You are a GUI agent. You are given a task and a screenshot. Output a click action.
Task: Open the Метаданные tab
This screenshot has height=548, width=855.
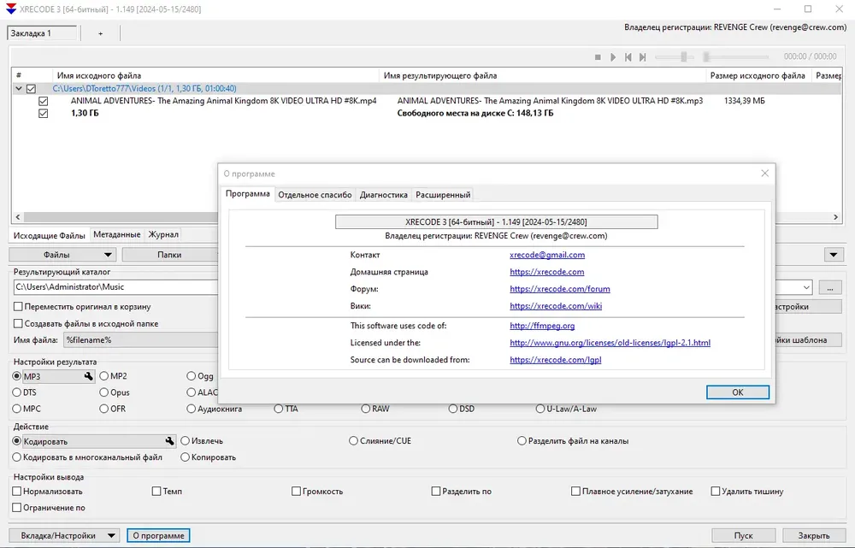point(116,234)
